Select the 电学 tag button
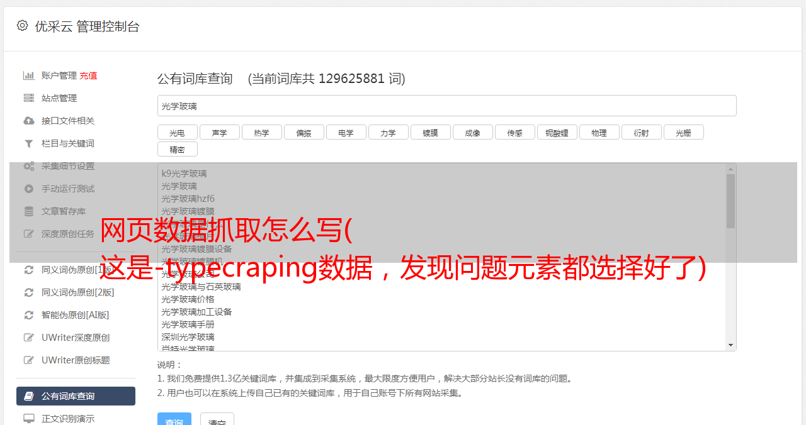Viewport: 806px width, 425px height. [346, 132]
